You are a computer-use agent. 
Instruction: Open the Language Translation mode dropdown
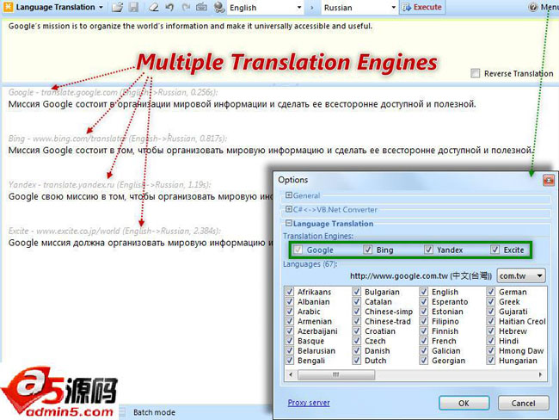(x=59, y=7)
